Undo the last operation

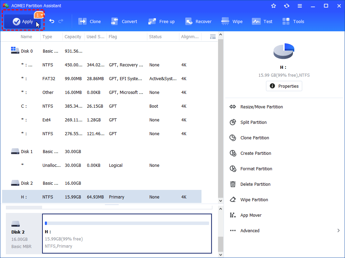click(52, 21)
